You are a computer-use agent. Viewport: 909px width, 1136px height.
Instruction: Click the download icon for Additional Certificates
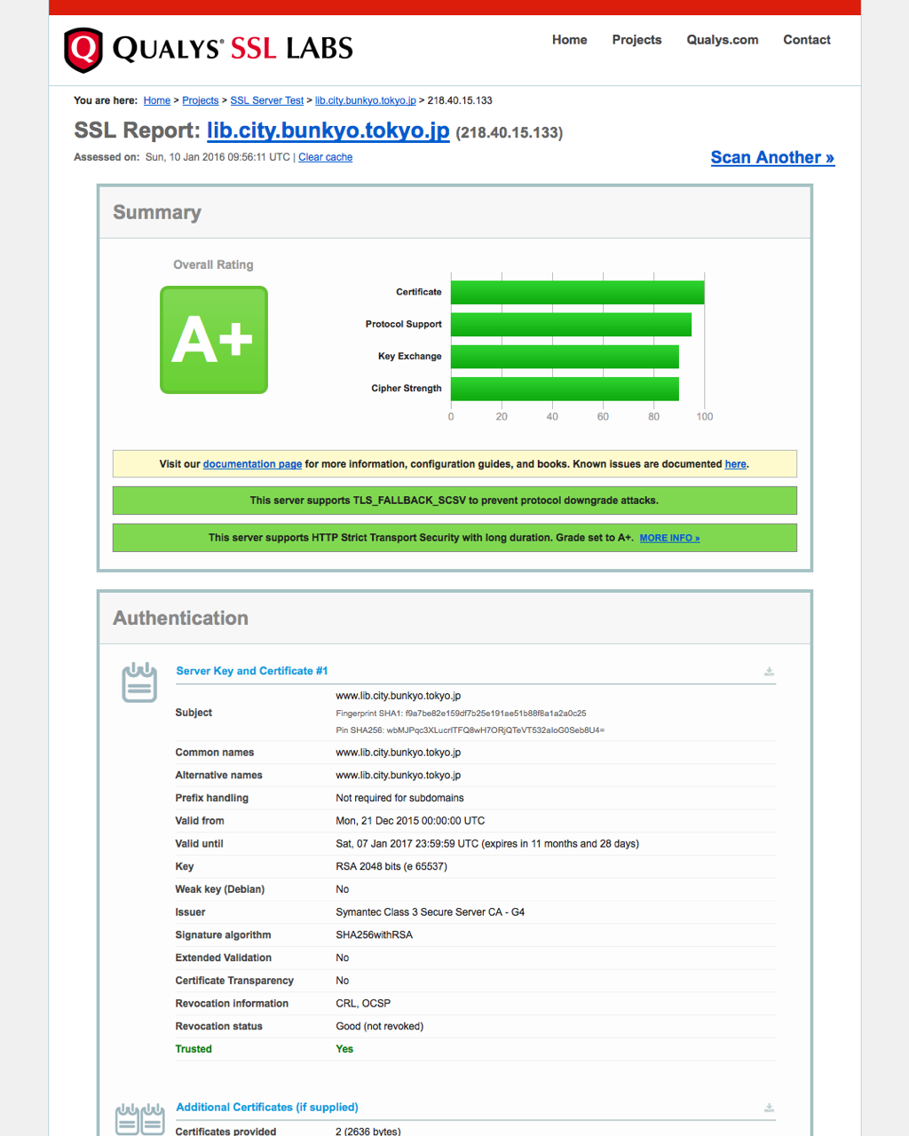click(770, 1108)
